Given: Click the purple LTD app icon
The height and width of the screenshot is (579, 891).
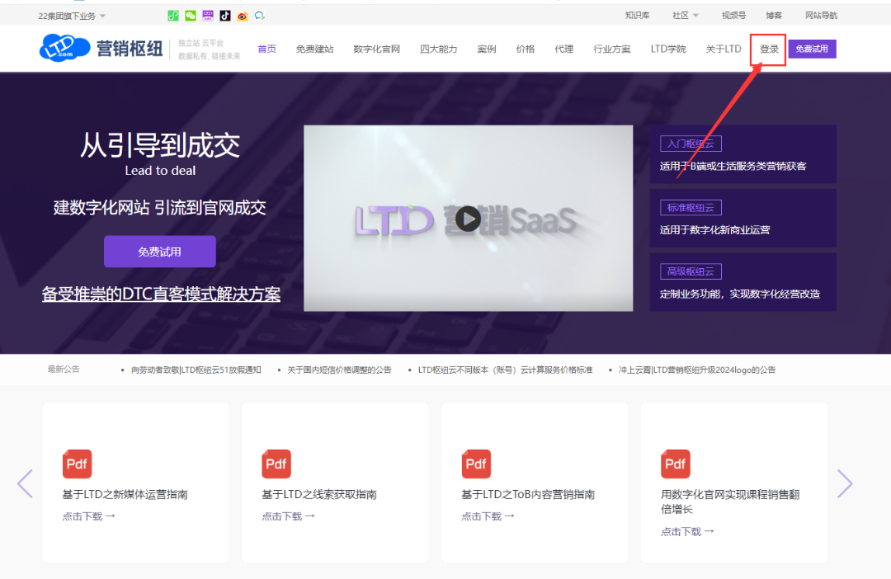Looking at the screenshot, I should pos(208,16).
